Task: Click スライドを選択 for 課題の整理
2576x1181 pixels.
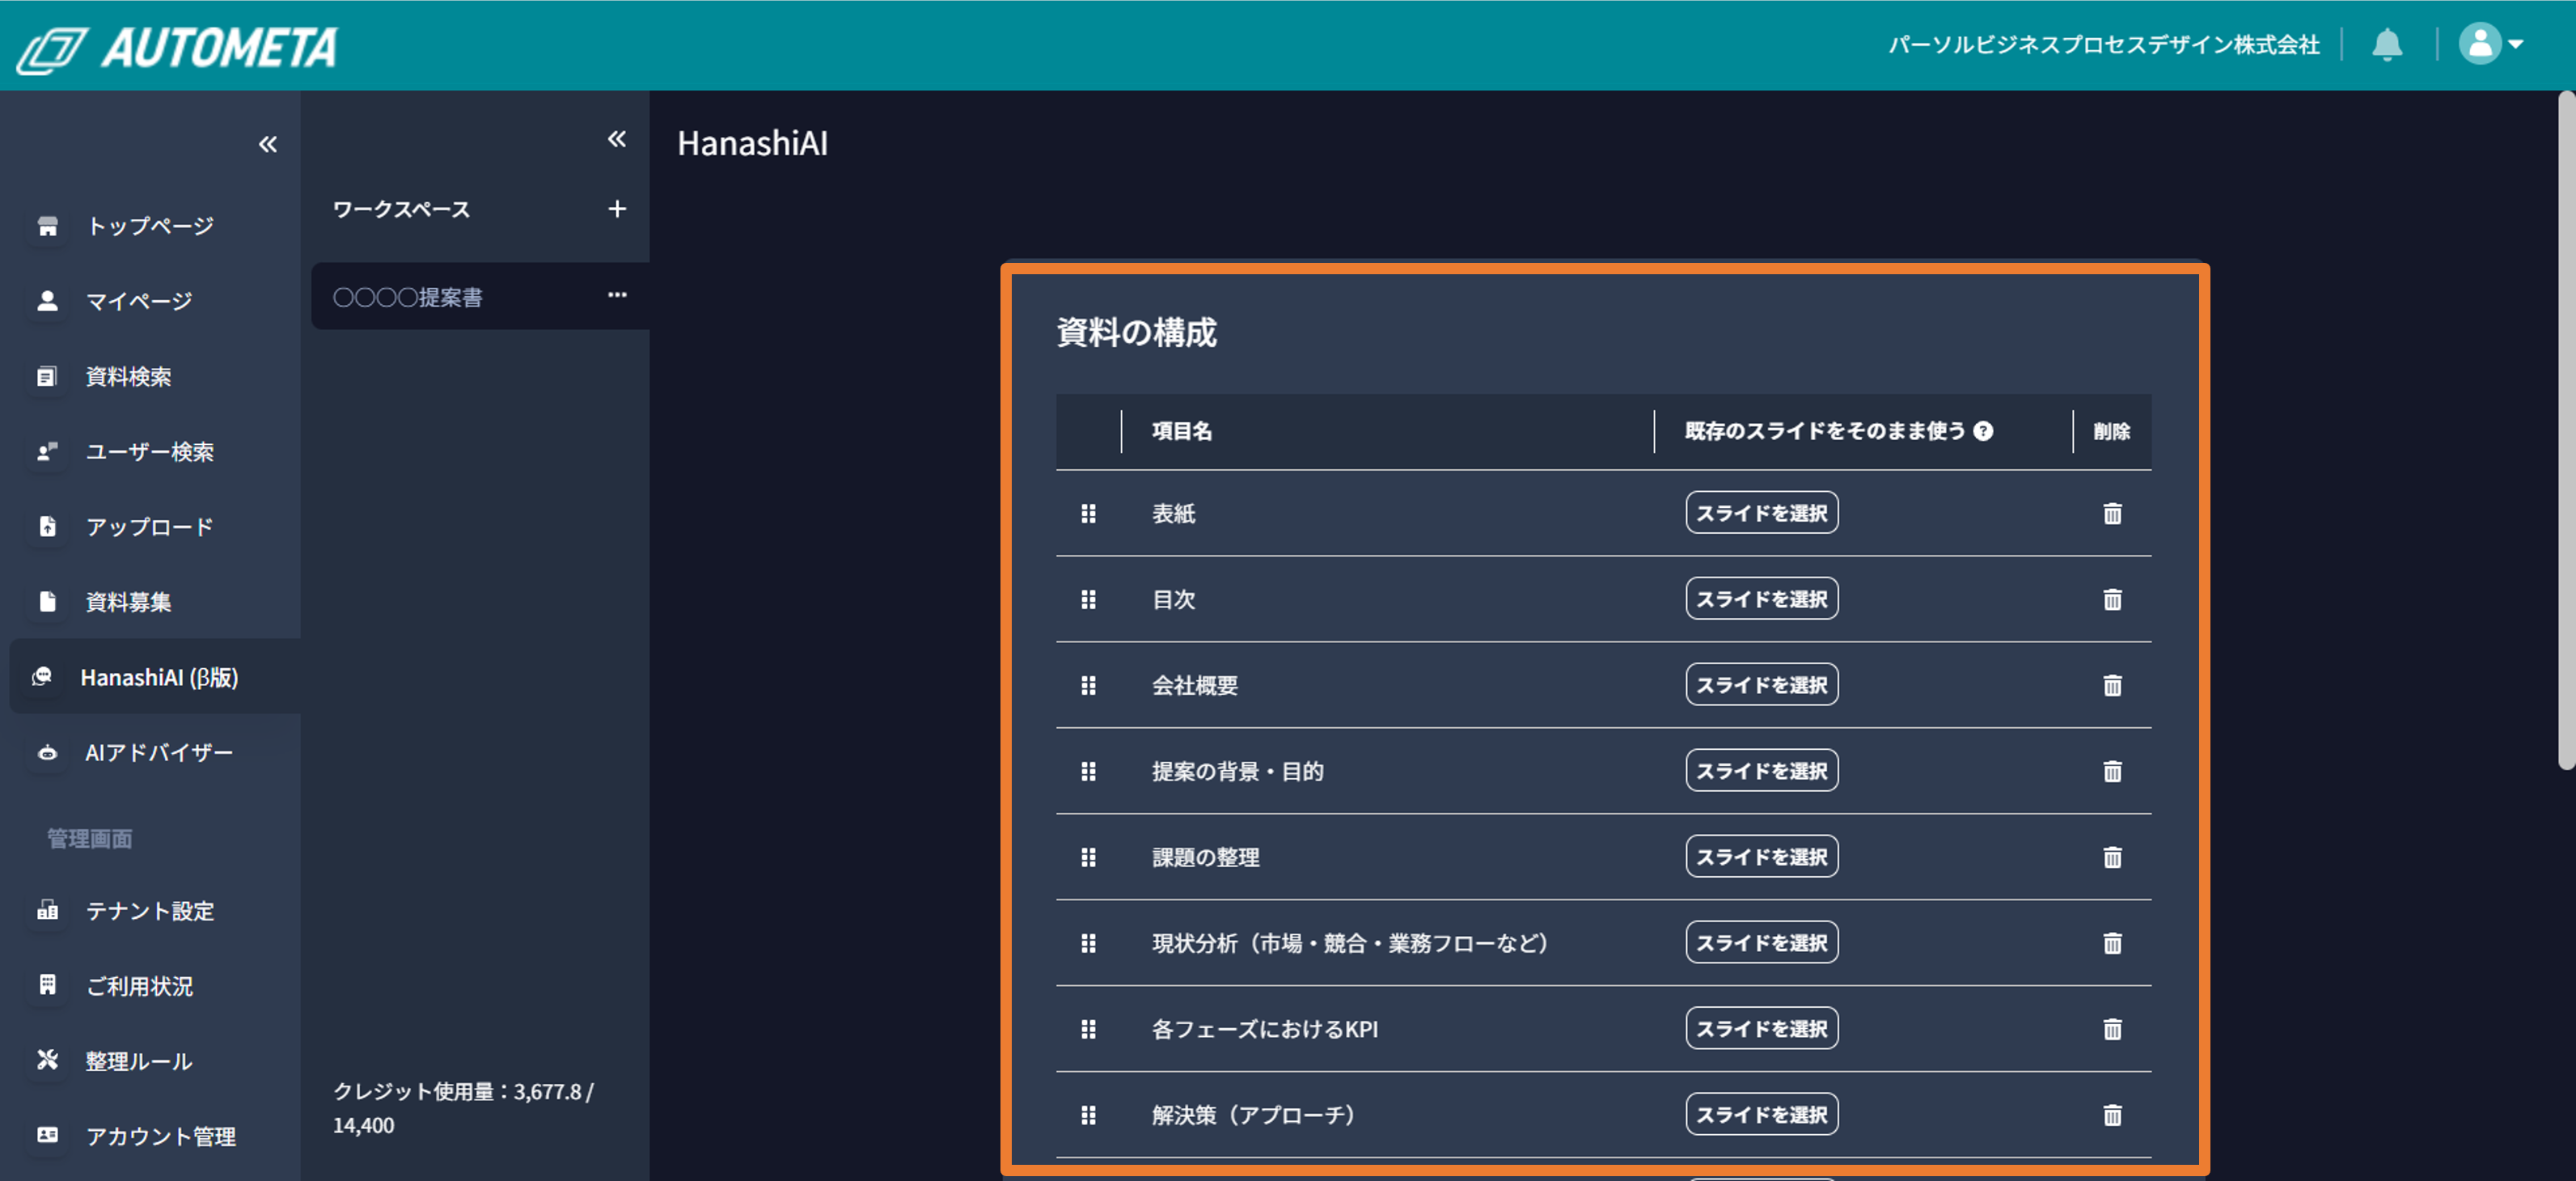Action: tap(1761, 856)
